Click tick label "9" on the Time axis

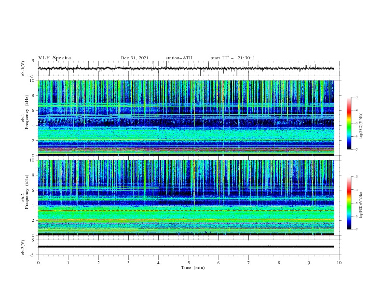click(x=309, y=263)
